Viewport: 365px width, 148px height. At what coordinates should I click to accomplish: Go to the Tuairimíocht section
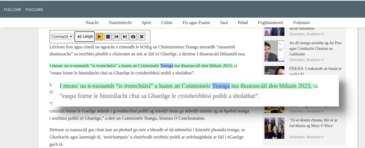coord(120,23)
